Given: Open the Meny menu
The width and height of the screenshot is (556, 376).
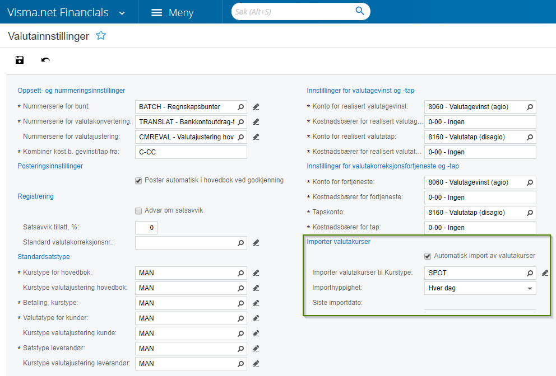Looking at the screenshot, I should pos(173,12).
